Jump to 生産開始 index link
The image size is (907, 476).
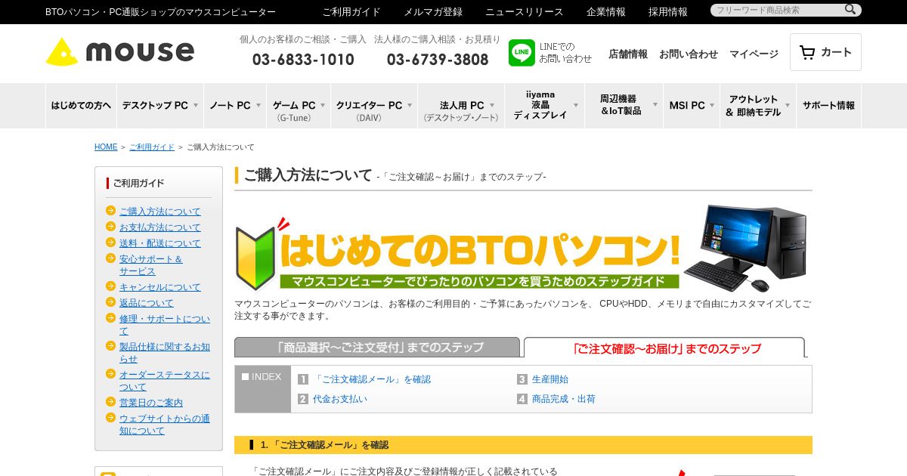[x=550, y=379]
